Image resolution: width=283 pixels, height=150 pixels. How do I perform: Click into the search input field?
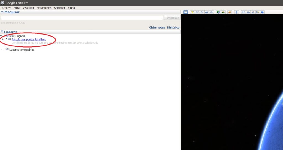coord(82,17)
